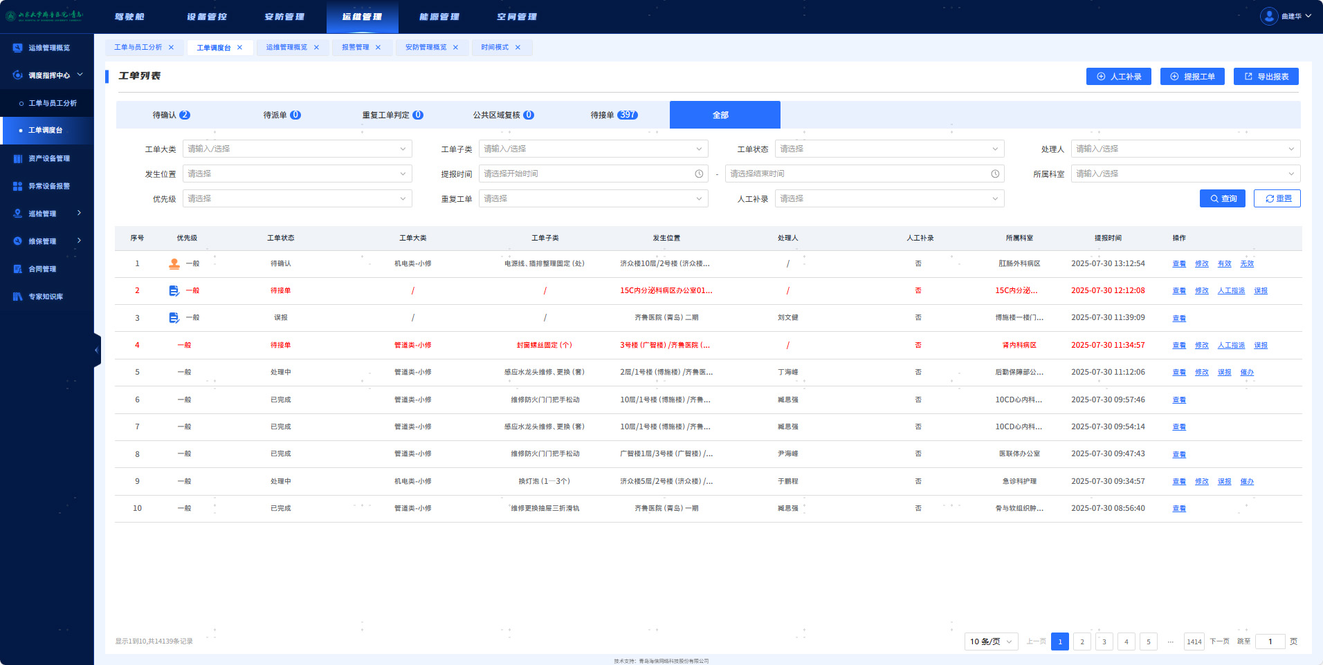Collapse the sidebar with the arrow handle

click(x=97, y=350)
